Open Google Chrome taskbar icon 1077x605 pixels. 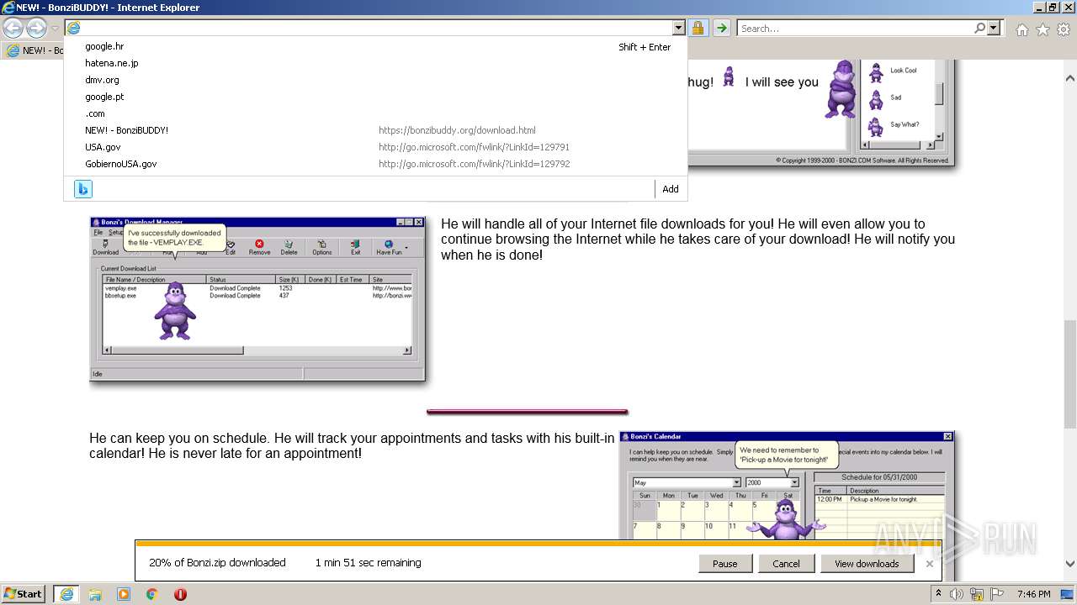coord(152,594)
